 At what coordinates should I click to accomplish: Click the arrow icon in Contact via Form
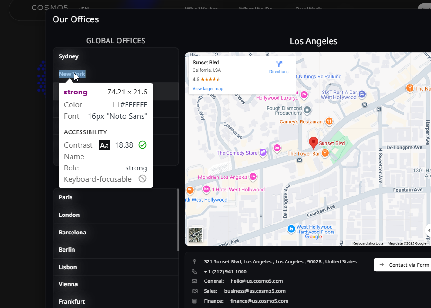tap(382, 265)
